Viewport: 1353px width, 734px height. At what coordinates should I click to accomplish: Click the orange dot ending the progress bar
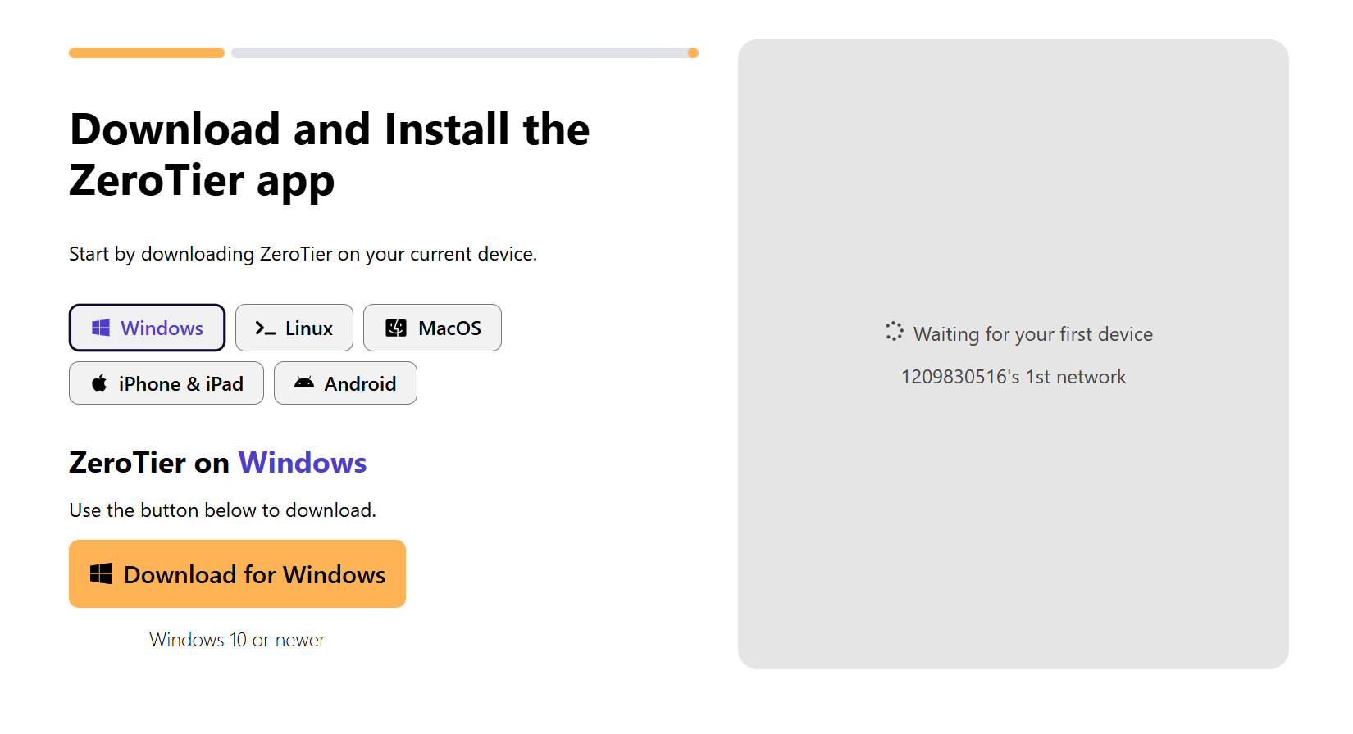click(693, 53)
